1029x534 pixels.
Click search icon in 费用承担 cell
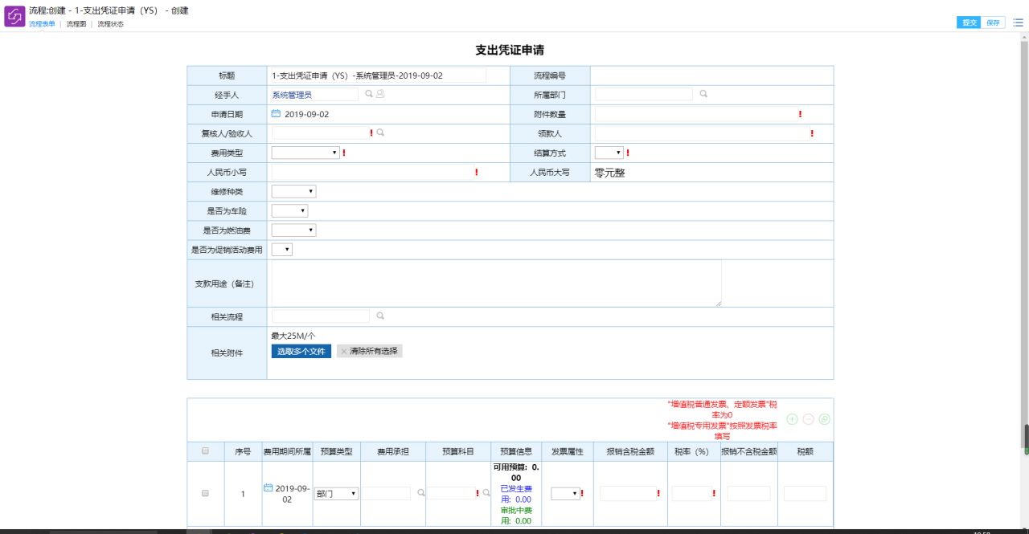click(420, 494)
